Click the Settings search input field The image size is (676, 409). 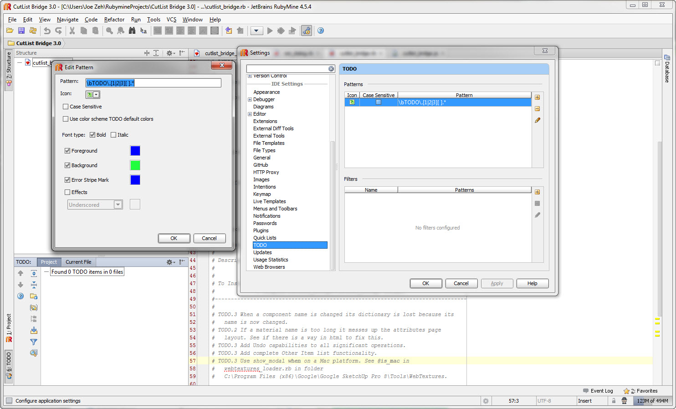click(x=290, y=69)
